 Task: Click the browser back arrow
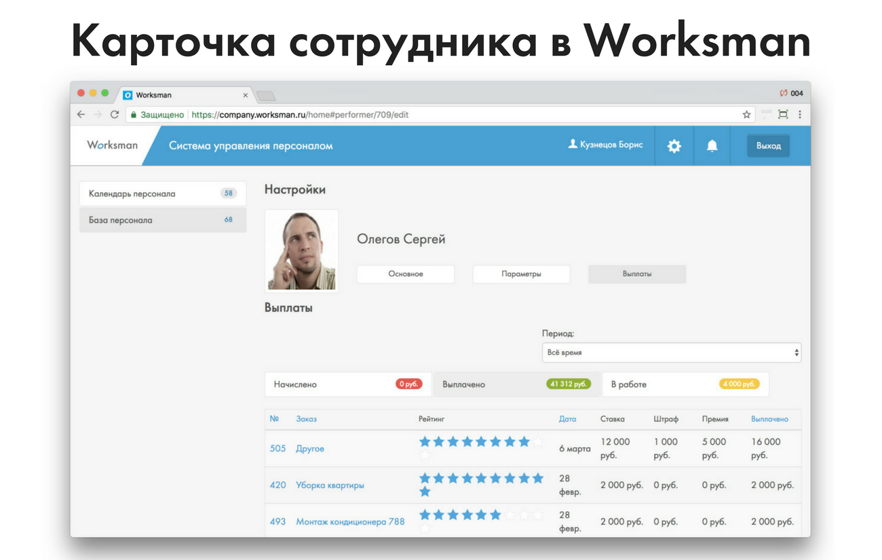[x=81, y=115]
